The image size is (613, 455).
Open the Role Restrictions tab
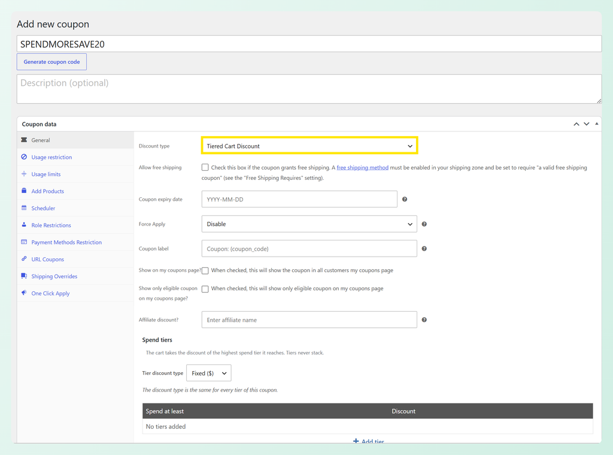(x=75, y=225)
